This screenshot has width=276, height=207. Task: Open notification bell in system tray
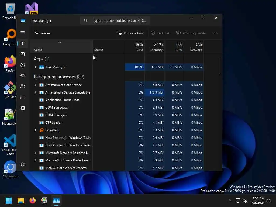click(x=268, y=201)
